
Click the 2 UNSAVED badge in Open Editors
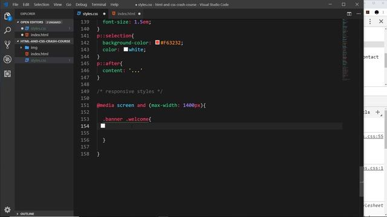tap(54, 22)
